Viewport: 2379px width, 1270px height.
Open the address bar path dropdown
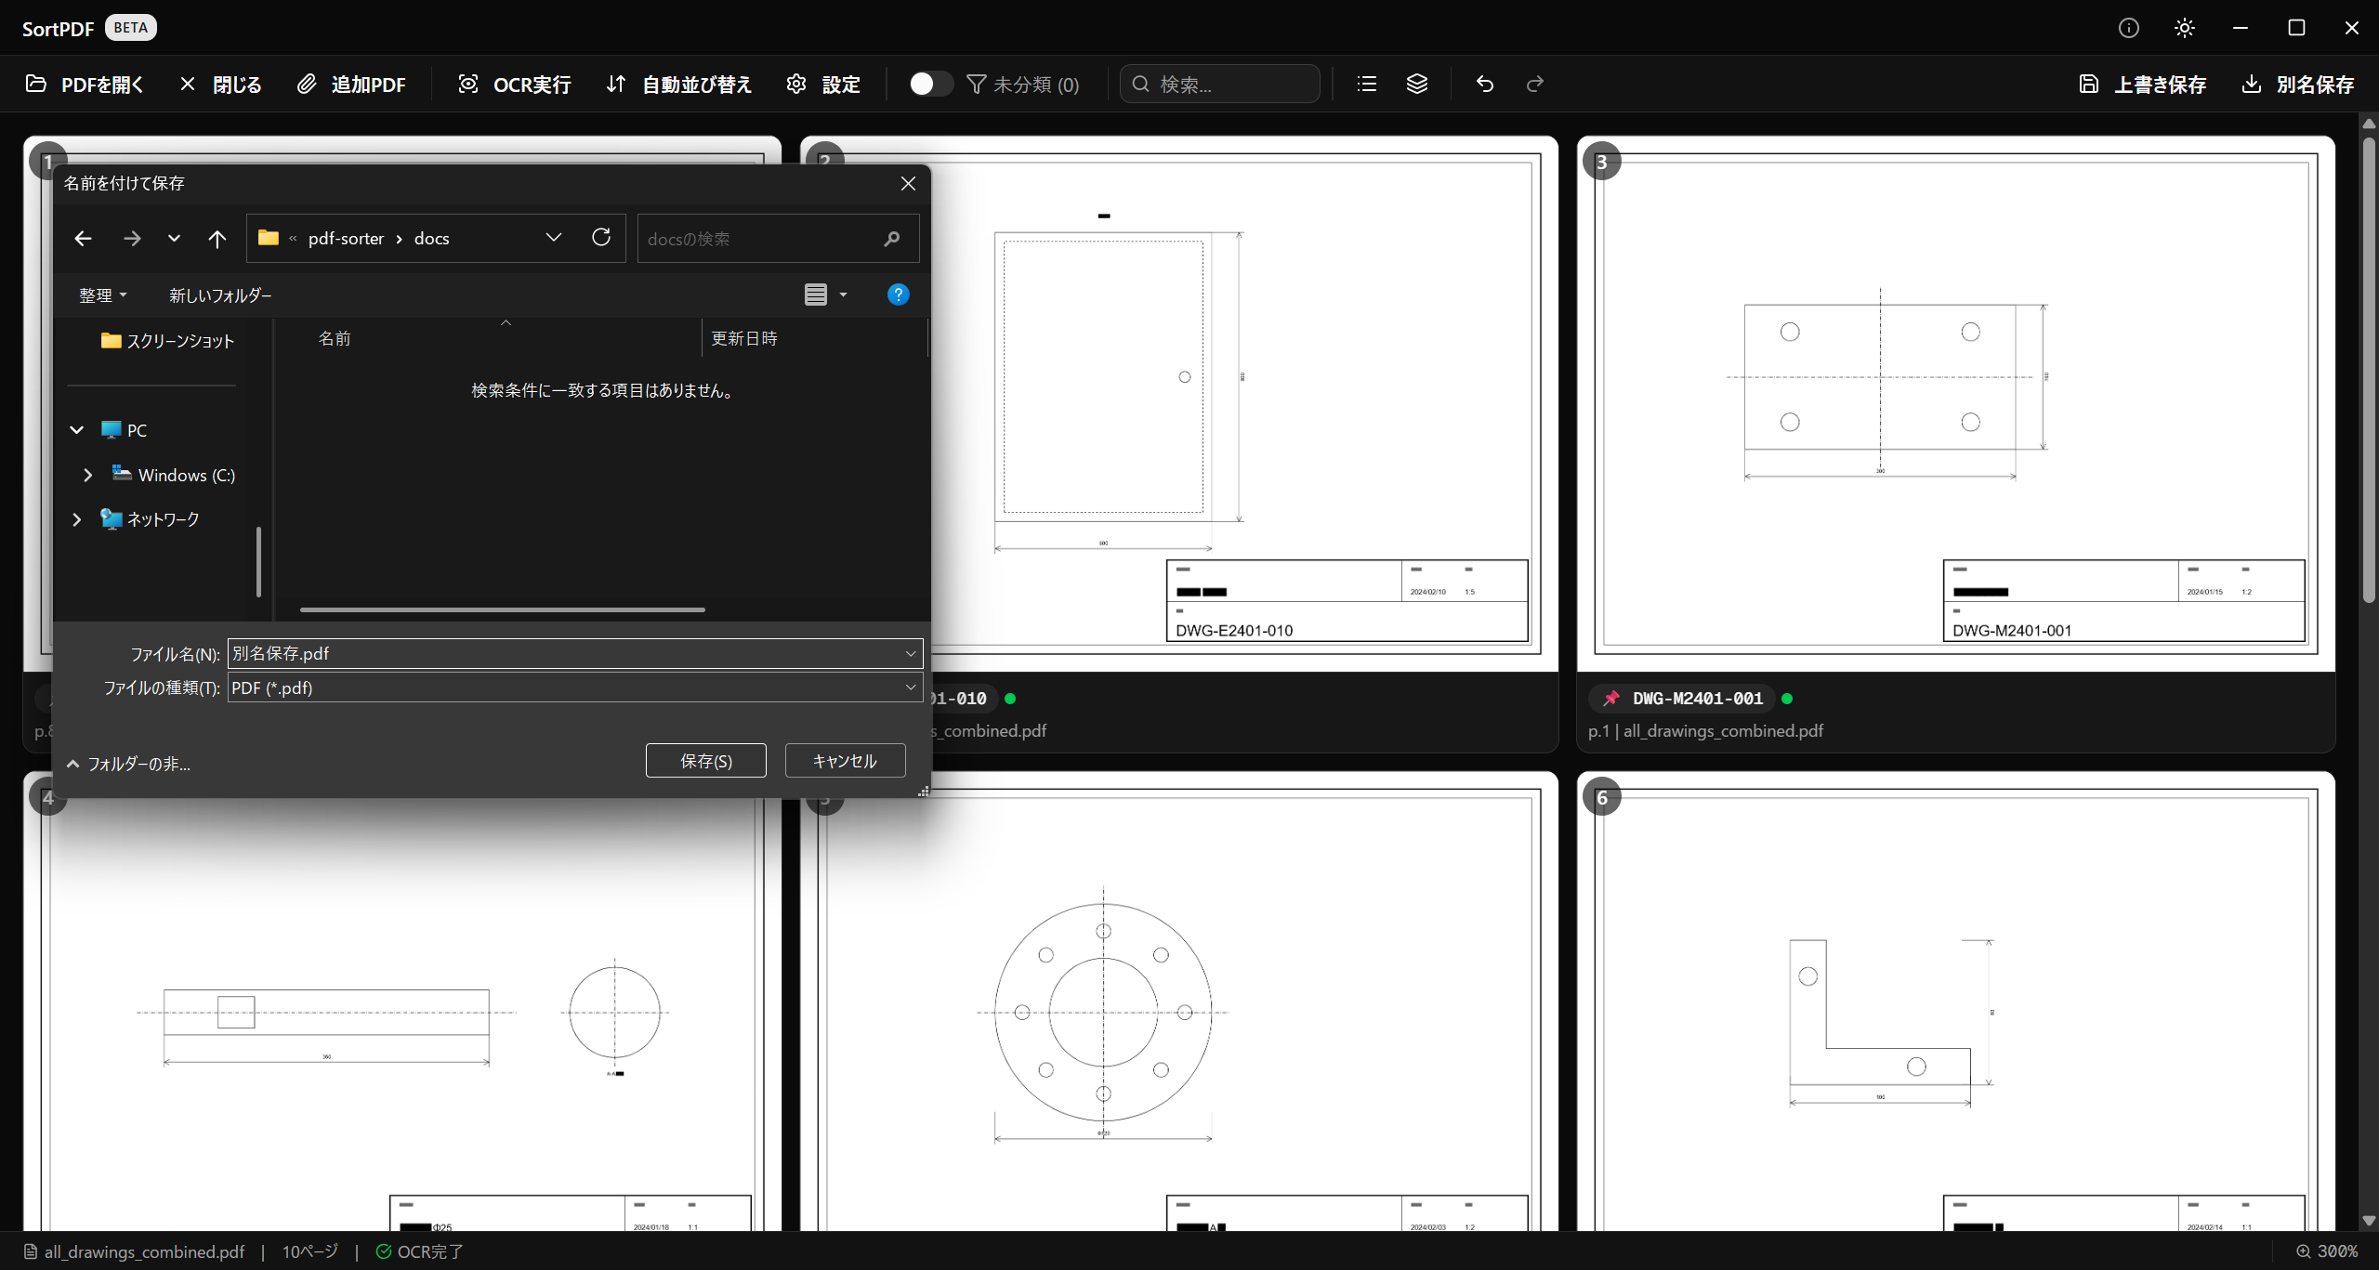pyautogui.click(x=554, y=238)
